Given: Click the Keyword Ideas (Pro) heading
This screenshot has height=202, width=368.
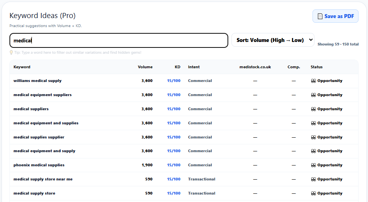Looking at the screenshot, I should tap(43, 16).
